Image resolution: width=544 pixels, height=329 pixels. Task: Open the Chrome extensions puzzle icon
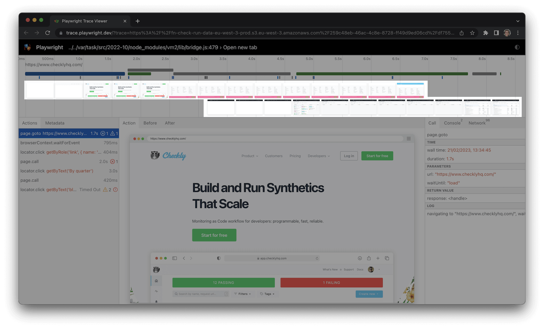[485, 33]
